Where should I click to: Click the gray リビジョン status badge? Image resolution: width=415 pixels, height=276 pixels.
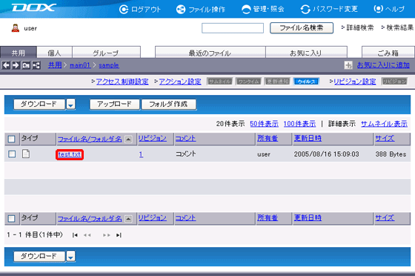pos(394,82)
